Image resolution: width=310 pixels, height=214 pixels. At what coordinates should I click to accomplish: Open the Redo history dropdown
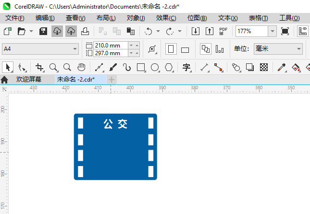(180, 31)
